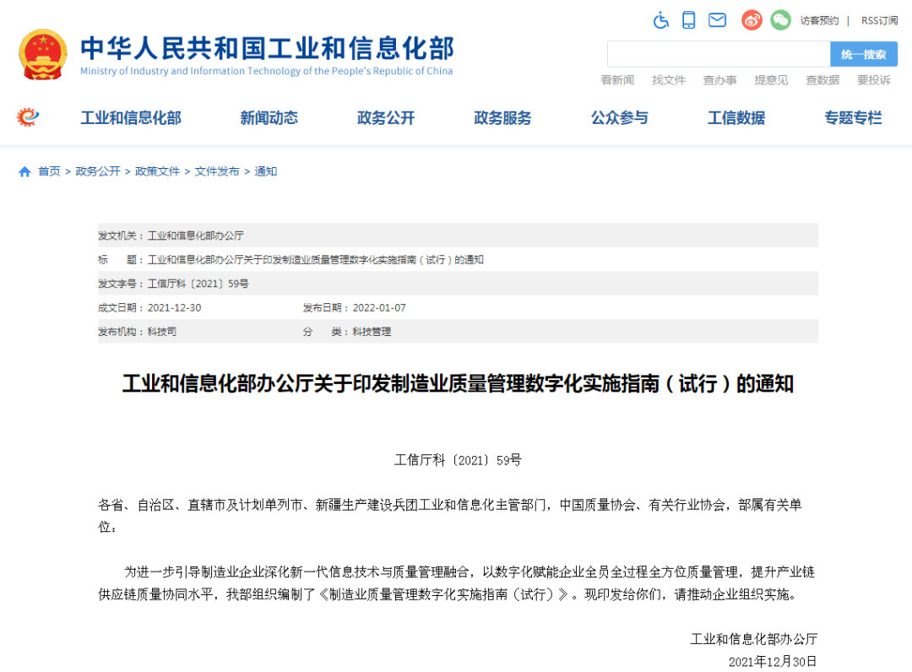Open the WeChat icon

[x=780, y=19]
